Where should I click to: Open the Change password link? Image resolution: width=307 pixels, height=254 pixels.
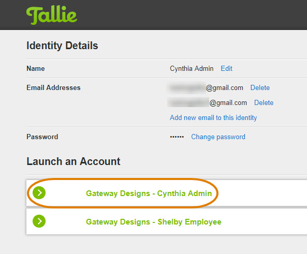(218, 137)
